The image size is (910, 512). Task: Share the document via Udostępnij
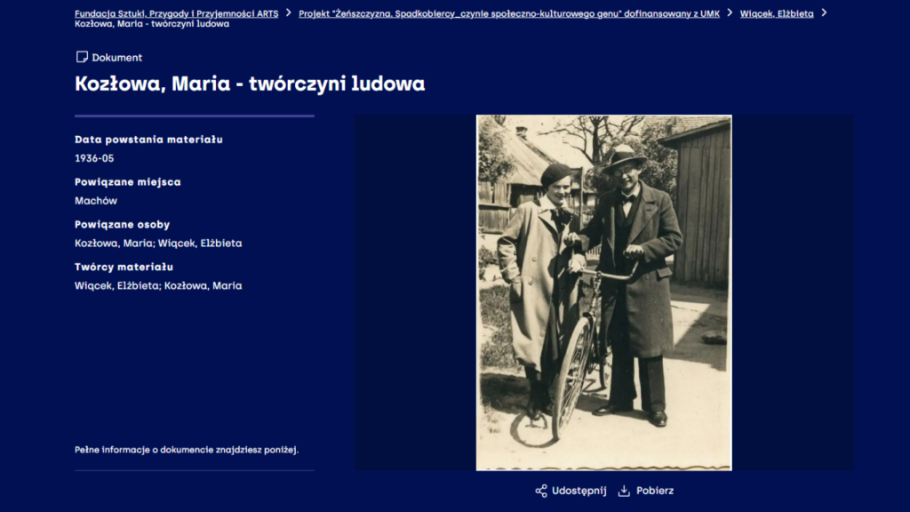click(x=579, y=491)
